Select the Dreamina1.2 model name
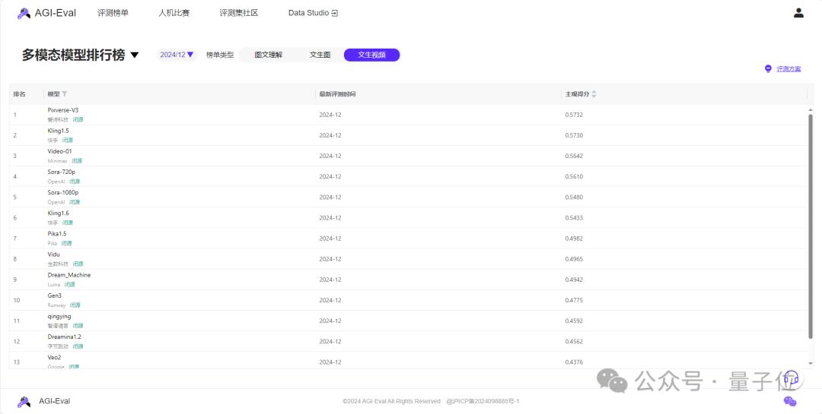Image resolution: width=822 pixels, height=414 pixels. click(65, 337)
